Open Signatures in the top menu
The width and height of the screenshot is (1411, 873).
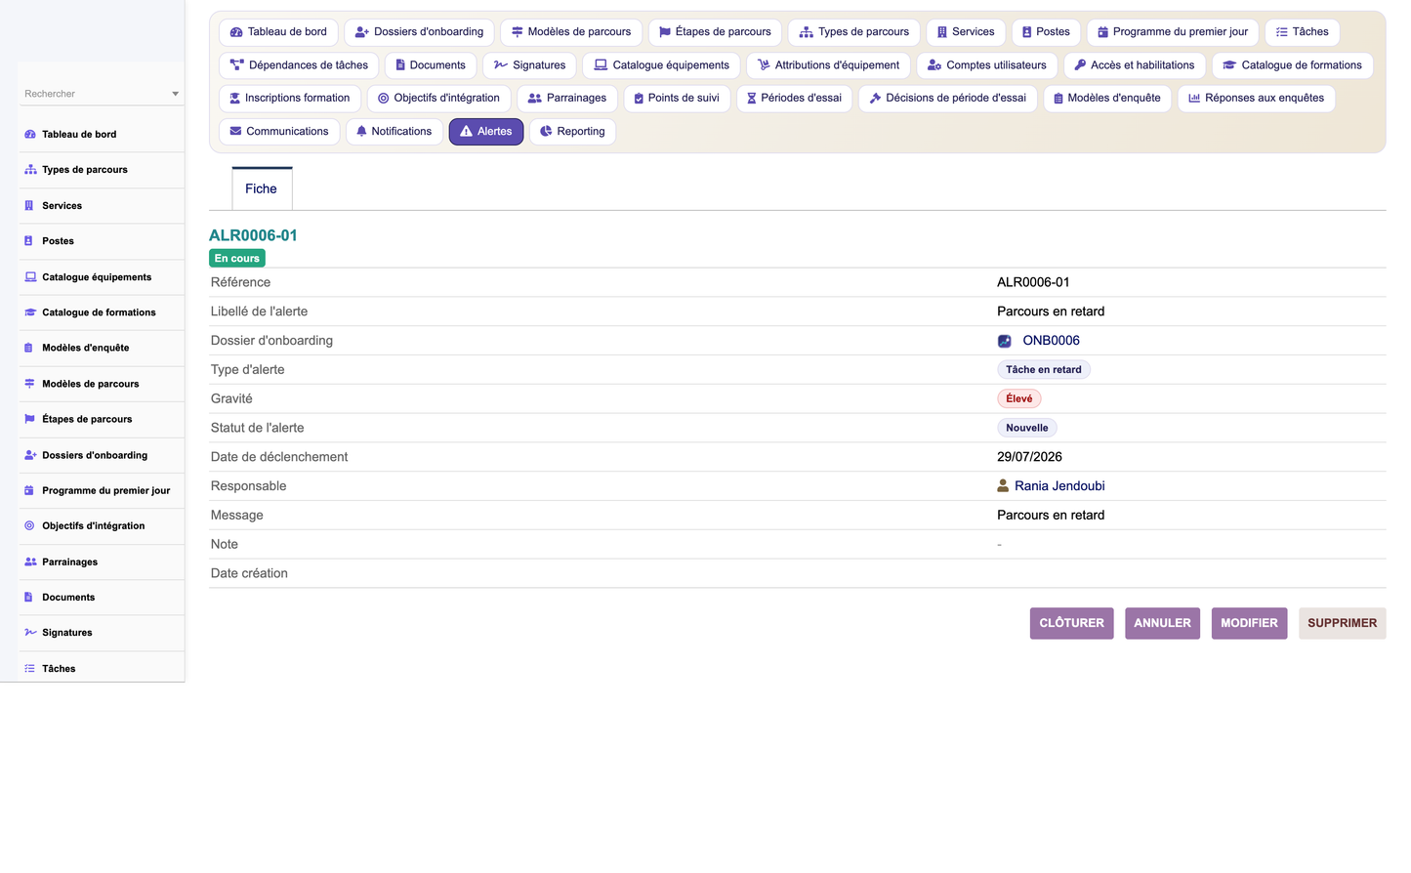pyautogui.click(x=529, y=65)
